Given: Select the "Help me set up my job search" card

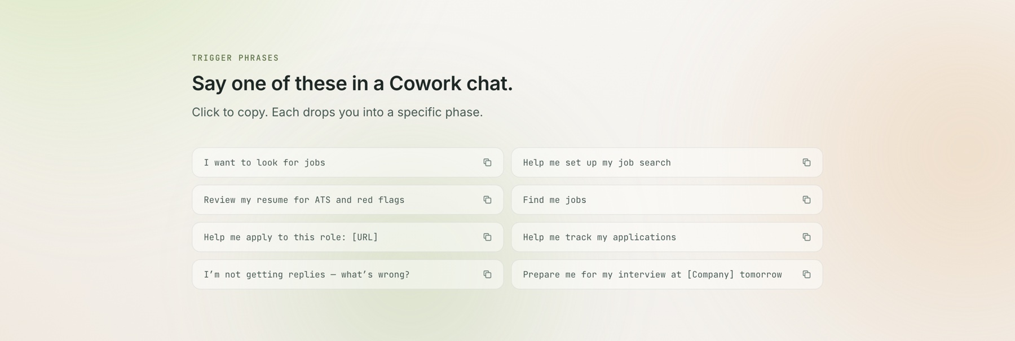Looking at the screenshot, I should tap(648, 162).
